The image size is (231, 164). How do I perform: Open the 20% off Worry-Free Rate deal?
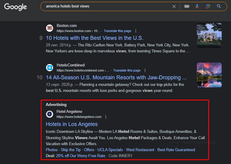(x=81, y=156)
